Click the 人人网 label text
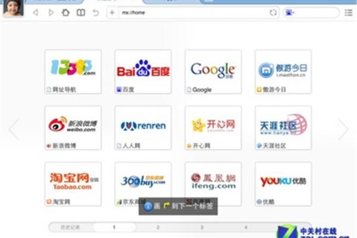The height and width of the screenshot is (238, 357). click(131, 146)
